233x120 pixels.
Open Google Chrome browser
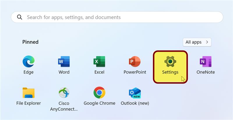tap(99, 96)
